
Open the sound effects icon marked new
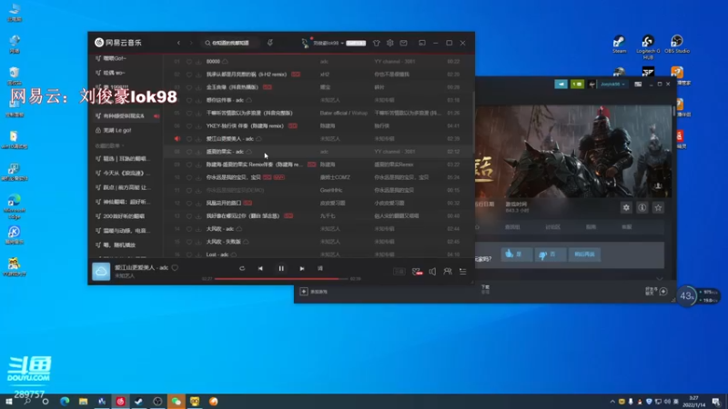[417, 272]
